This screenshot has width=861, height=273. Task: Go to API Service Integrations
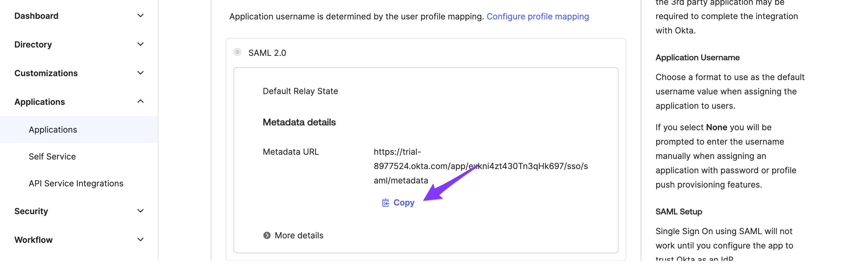pyautogui.click(x=76, y=184)
